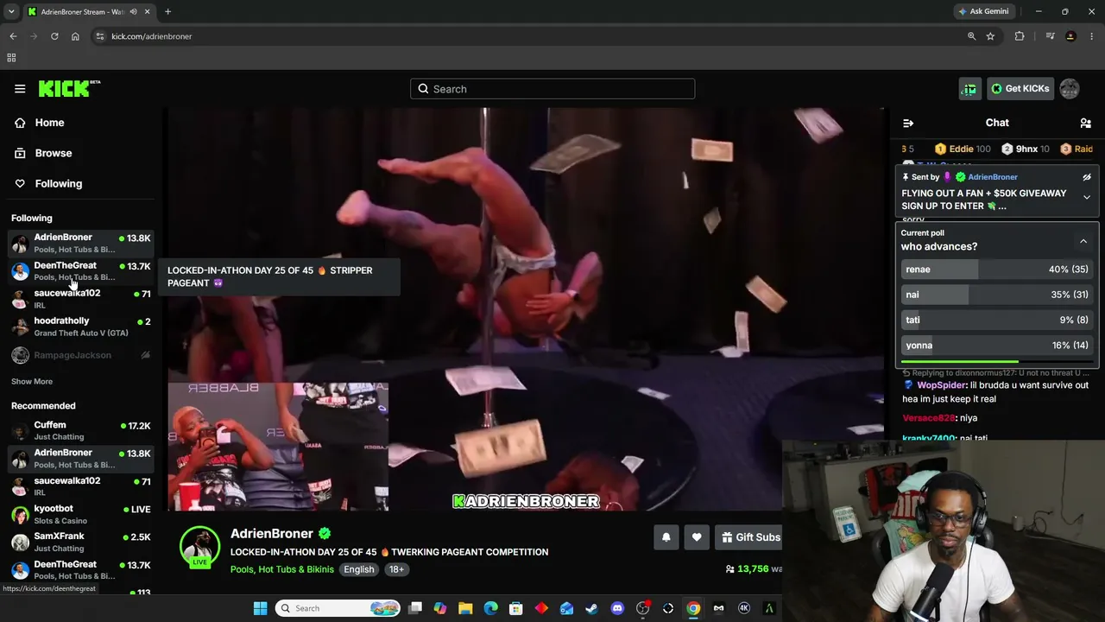This screenshot has width=1105, height=622.
Task: Open AdrienBroner's live profile avatar
Action: tap(199, 548)
